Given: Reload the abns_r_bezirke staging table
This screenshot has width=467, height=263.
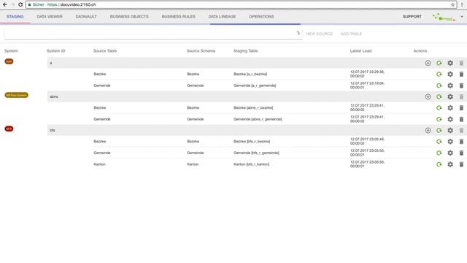Looking at the screenshot, I should click(439, 108).
